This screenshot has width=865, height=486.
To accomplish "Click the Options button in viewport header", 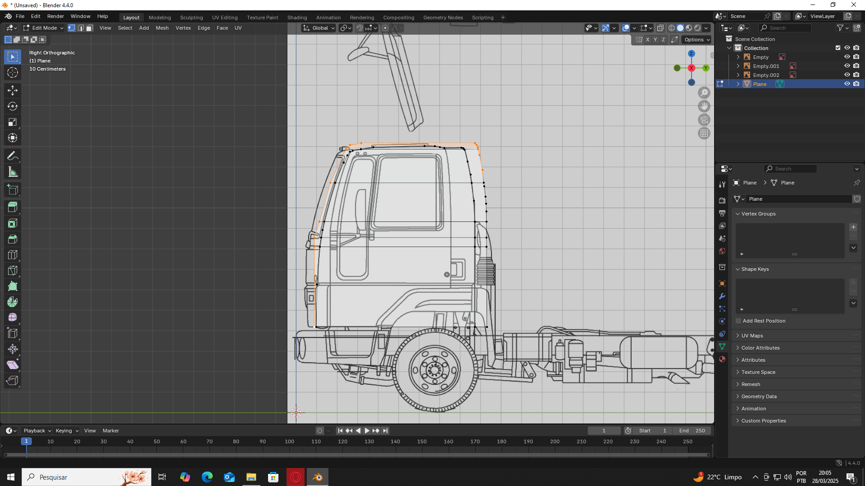I will tap(697, 40).
